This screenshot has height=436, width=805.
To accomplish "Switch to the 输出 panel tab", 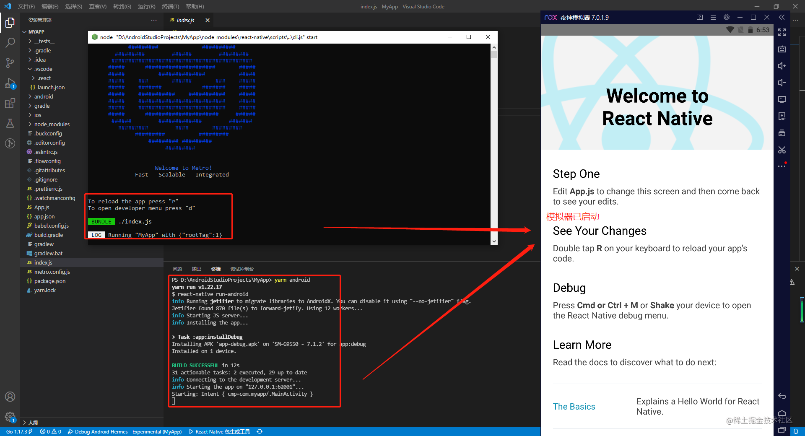I will [x=196, y=269].
